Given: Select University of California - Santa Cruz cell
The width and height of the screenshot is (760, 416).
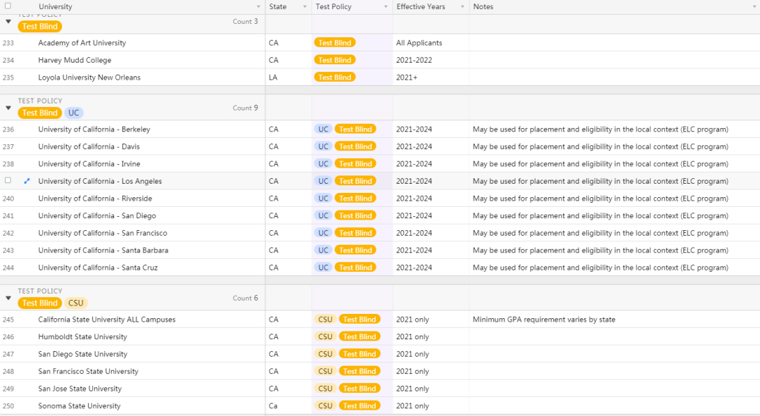Looking at the screenshot, I should point(151,267).
